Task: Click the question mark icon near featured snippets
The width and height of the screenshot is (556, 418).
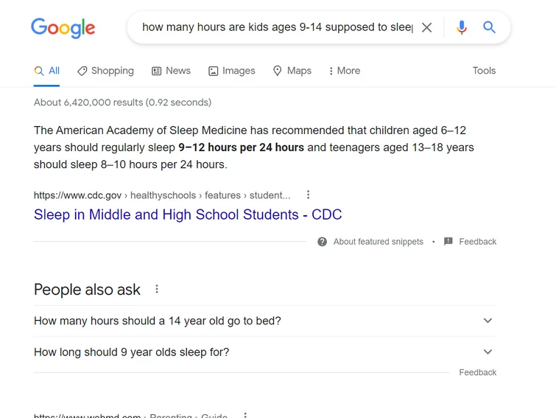Action: coord(322,242)
